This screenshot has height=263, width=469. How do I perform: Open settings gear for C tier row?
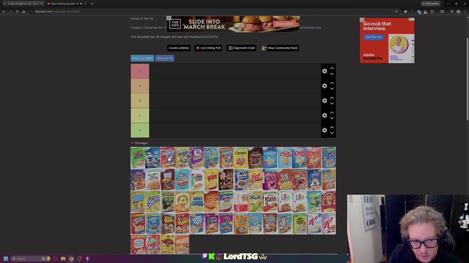click(324, 115)
